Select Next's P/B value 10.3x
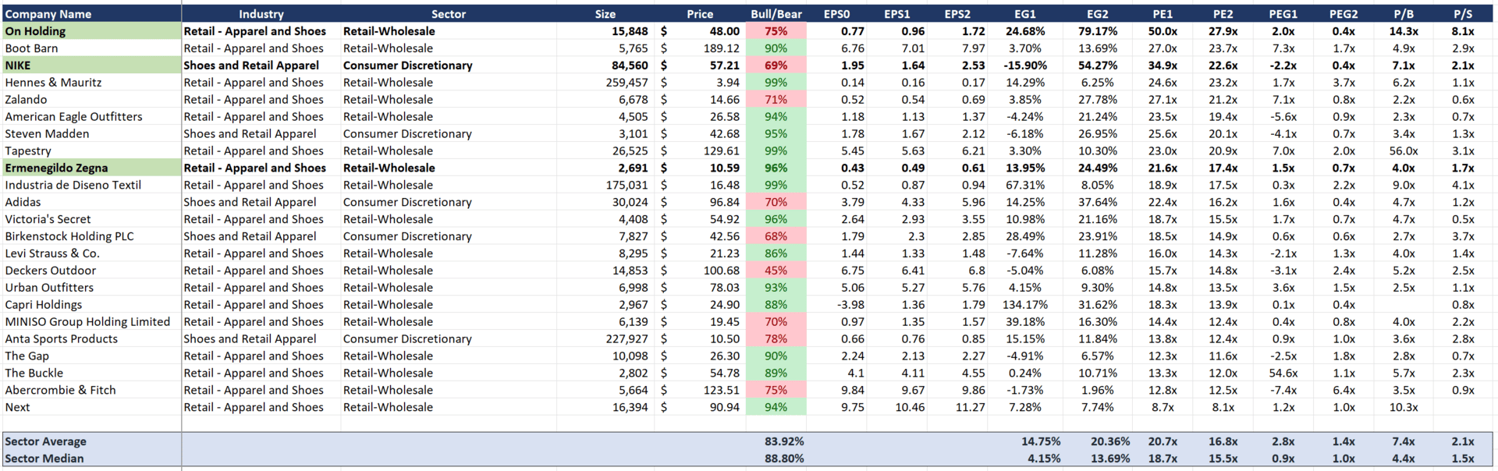 coord(1404,408)
